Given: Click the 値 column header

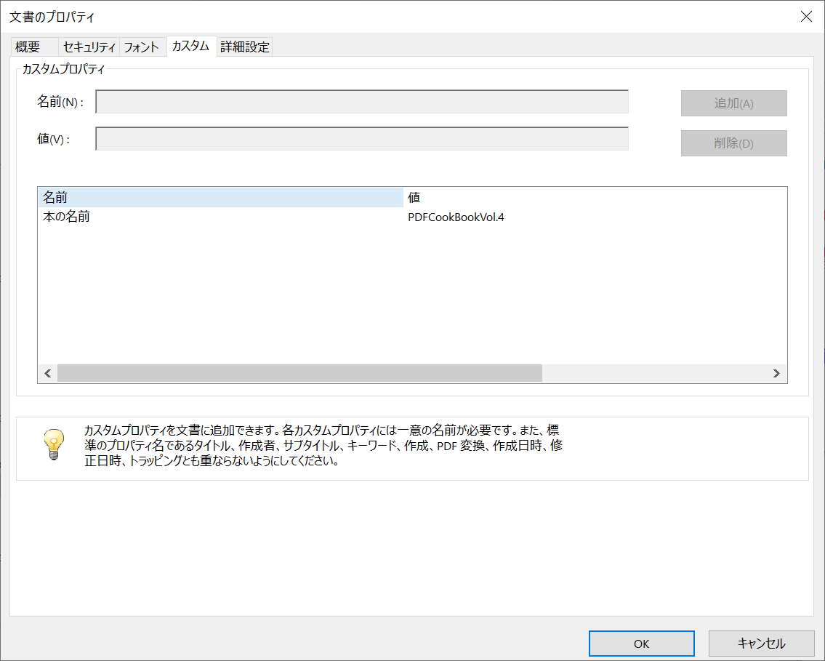Looking at the screenshot, I should click(595, 197).
